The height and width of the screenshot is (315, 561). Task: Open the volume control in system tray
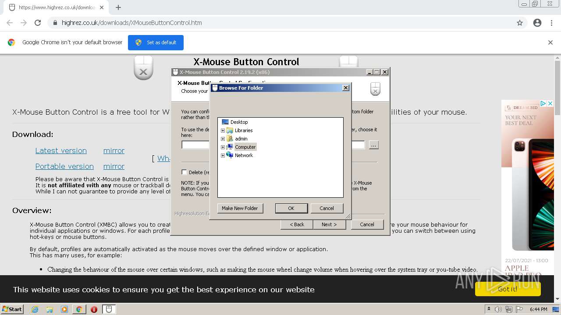498,309
